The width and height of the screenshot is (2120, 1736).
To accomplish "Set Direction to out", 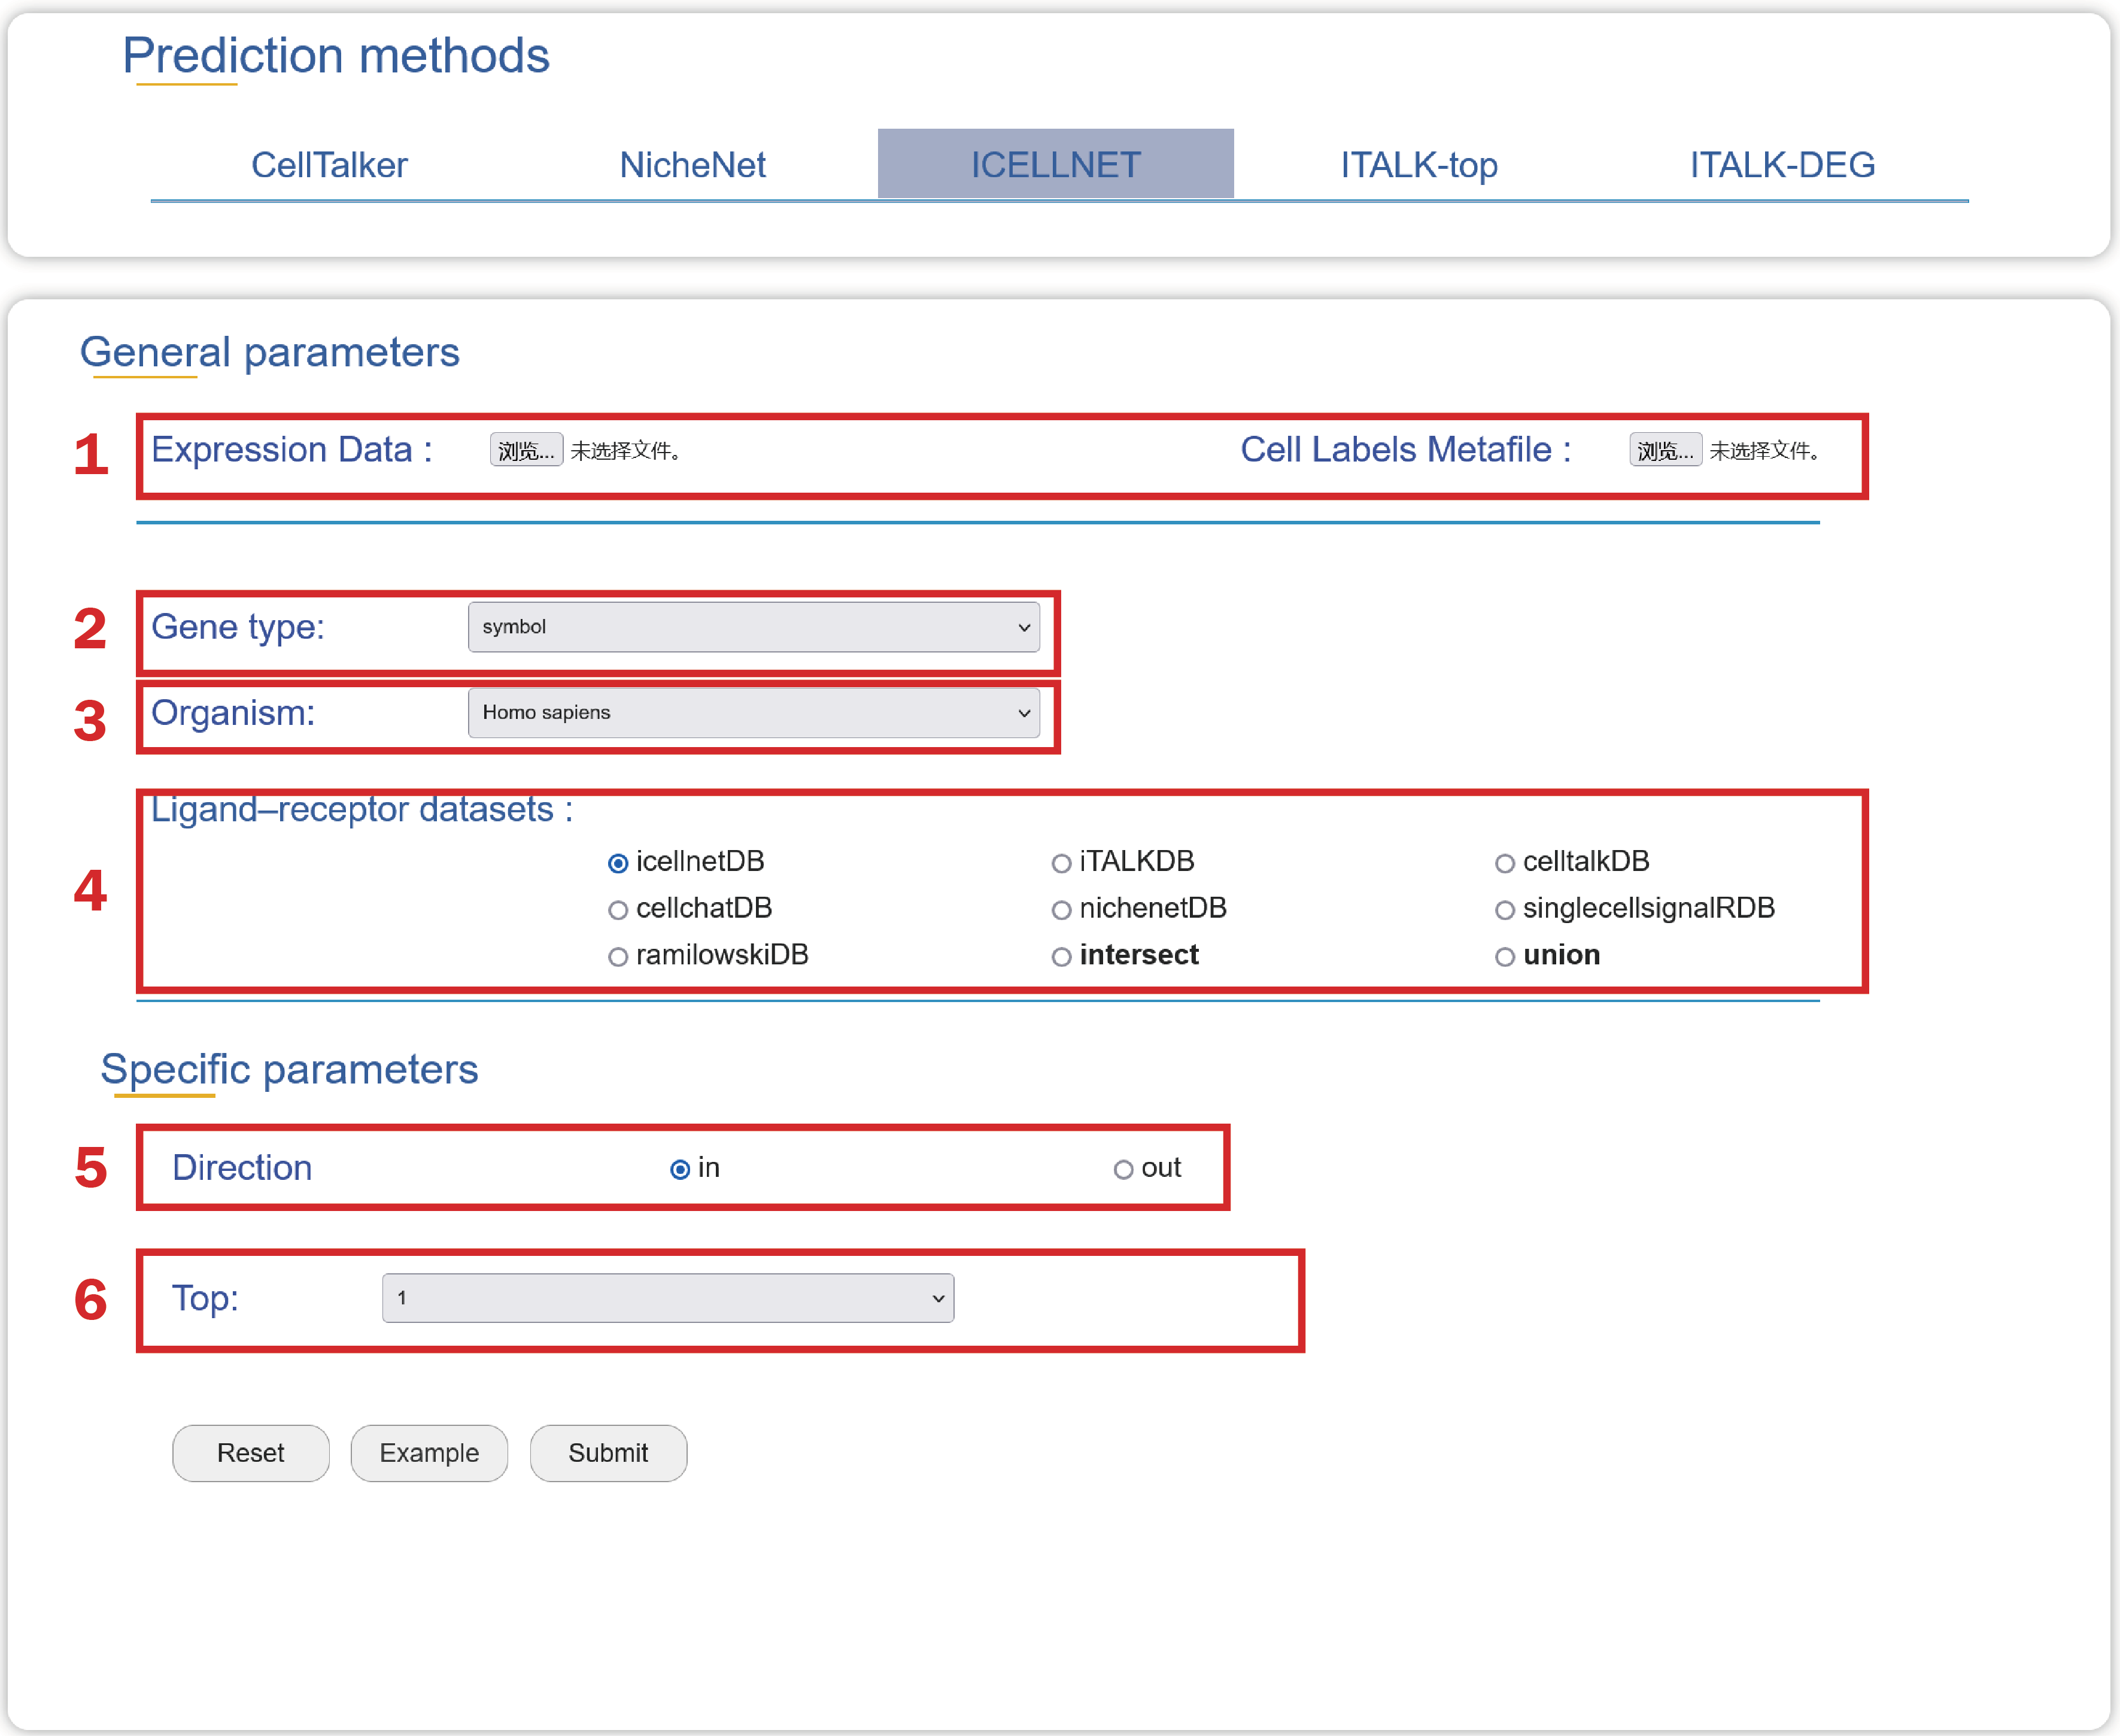I will click(1124, 1169).
